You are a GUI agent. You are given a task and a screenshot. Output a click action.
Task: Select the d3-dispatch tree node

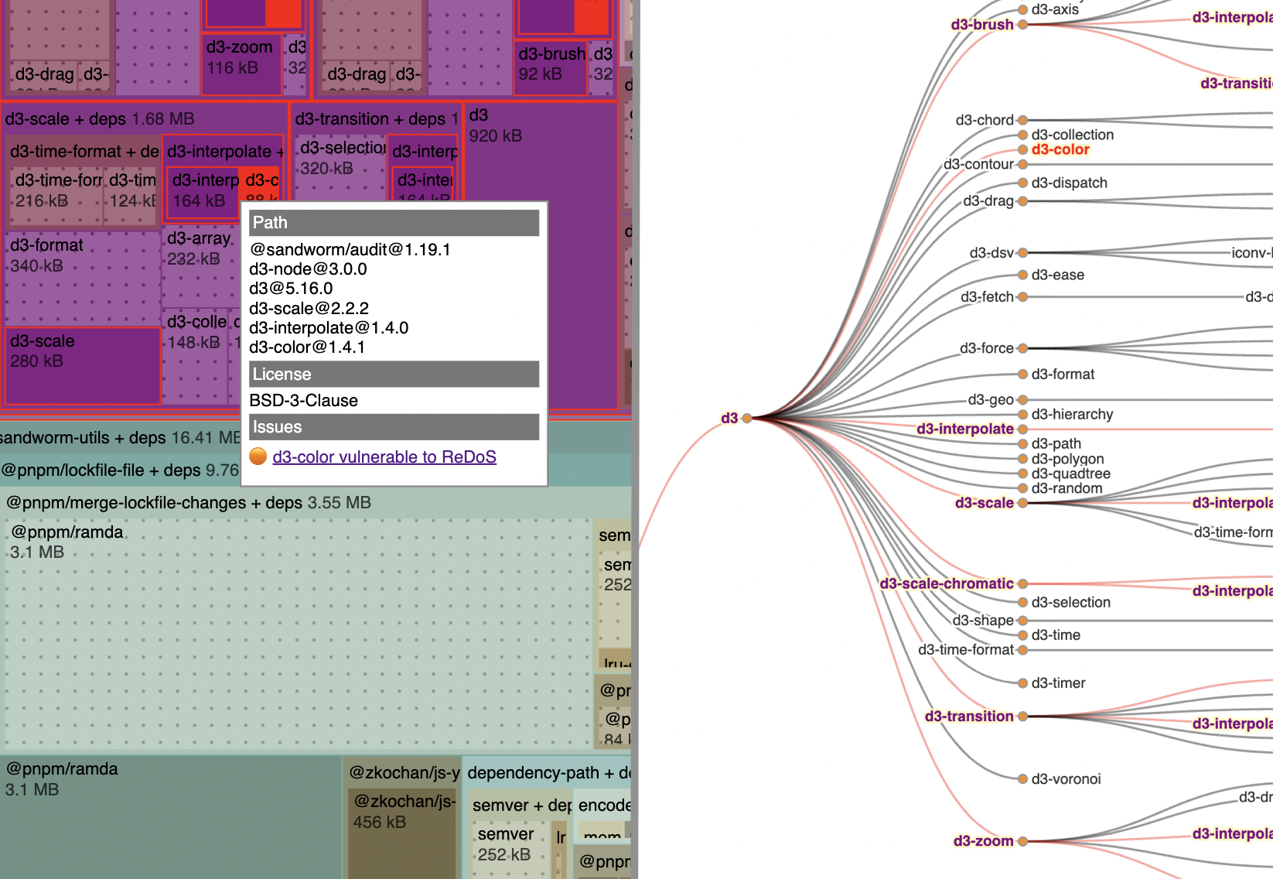click(1022, 183)
